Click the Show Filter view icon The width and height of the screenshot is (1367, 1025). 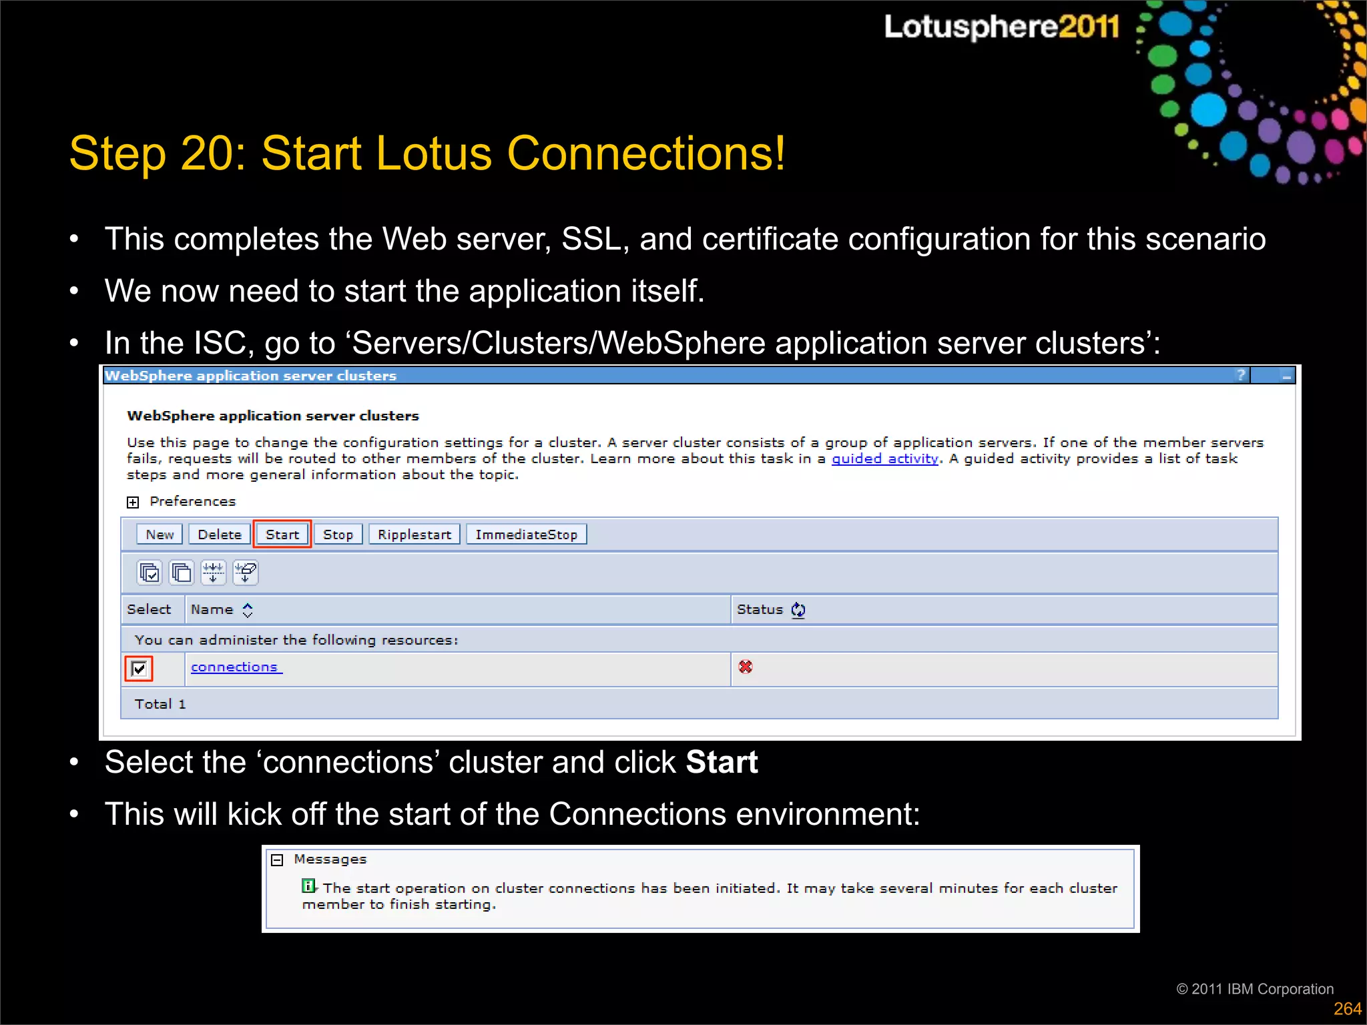[x=213, y=573]
